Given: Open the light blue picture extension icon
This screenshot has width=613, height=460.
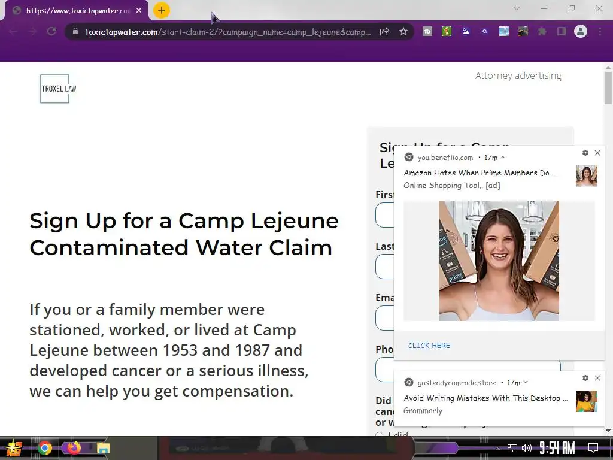Looking at the screenshot, I should [504, 31].
